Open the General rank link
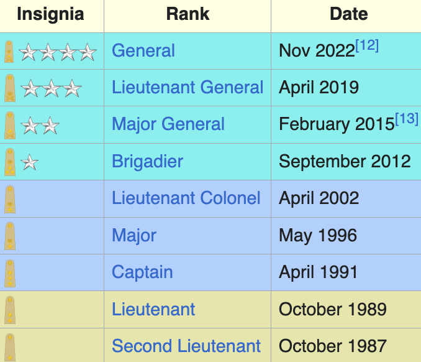This screenshot has width=421, height=362. (x=143, y=50)
